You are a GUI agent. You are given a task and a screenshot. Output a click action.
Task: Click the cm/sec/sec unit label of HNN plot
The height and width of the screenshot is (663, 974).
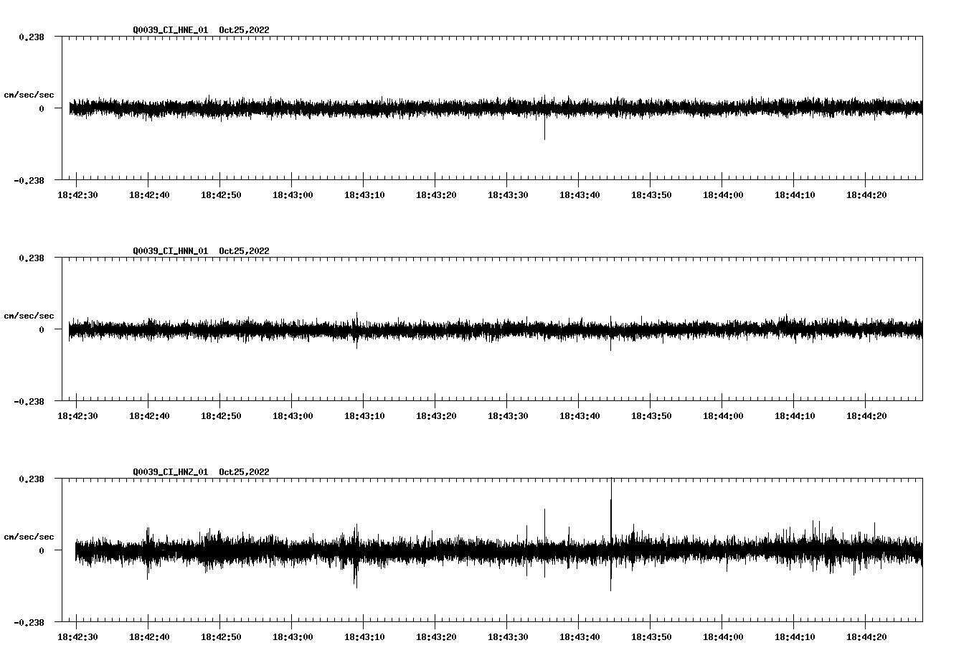click(29, 316)
